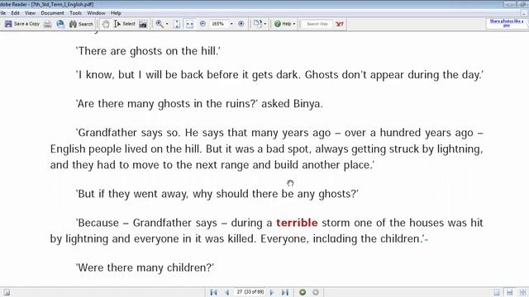The image size is (529, 297).
Task: Switch to Facing pages layout
Action: [x=522, y=292]
